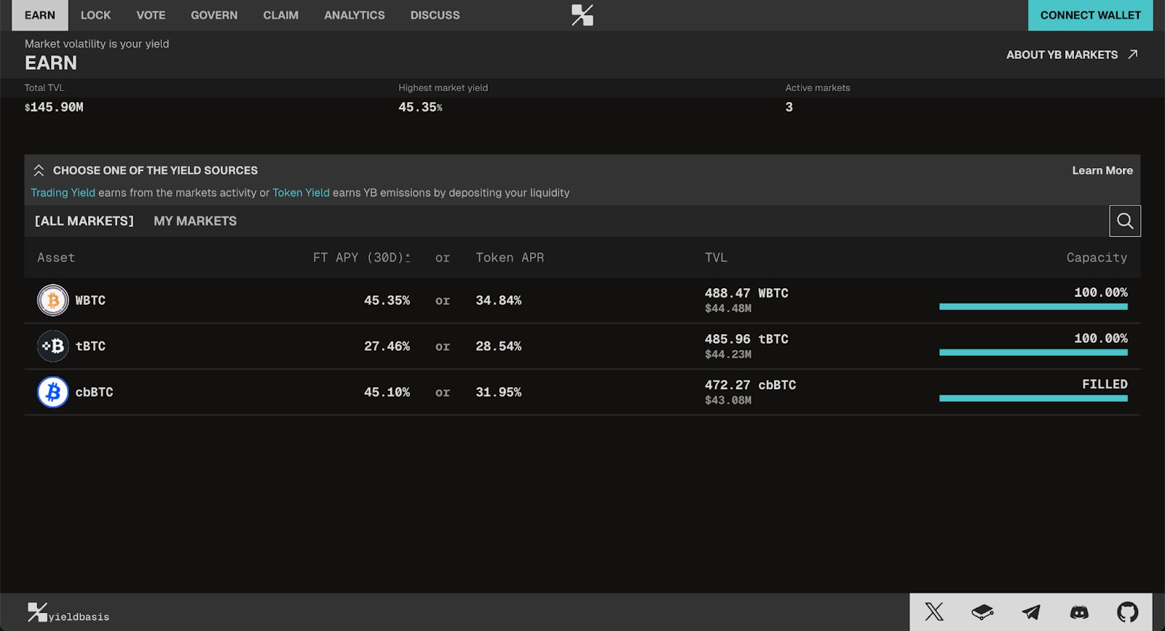1165x631 pixels.
Task: Click the Total TVL $145.90M value
Action: (54, 107)
